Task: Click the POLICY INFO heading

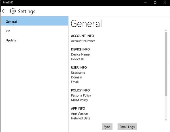Action: point(80,90)
